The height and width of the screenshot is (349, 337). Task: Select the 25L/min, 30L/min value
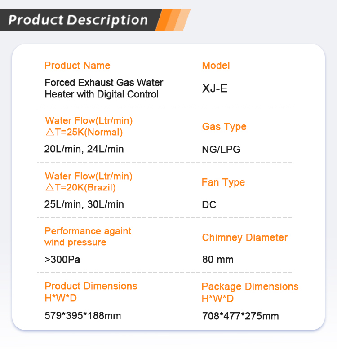click(84, 204)
